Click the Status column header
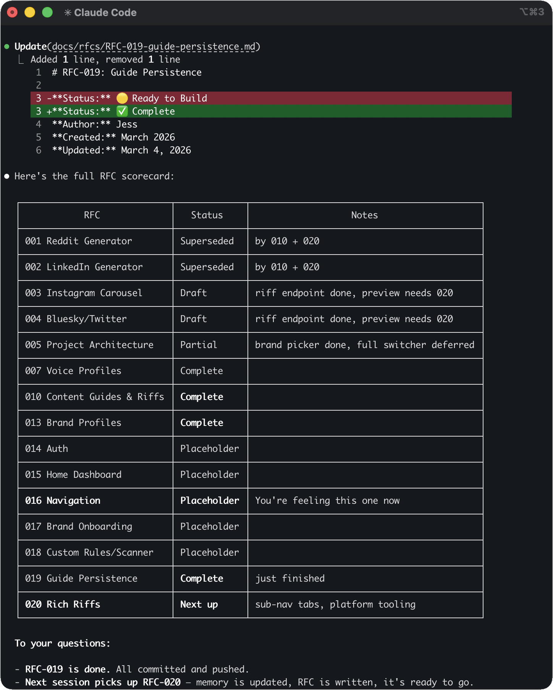Screen dimensions: 553x690 [x=207, y=215]
